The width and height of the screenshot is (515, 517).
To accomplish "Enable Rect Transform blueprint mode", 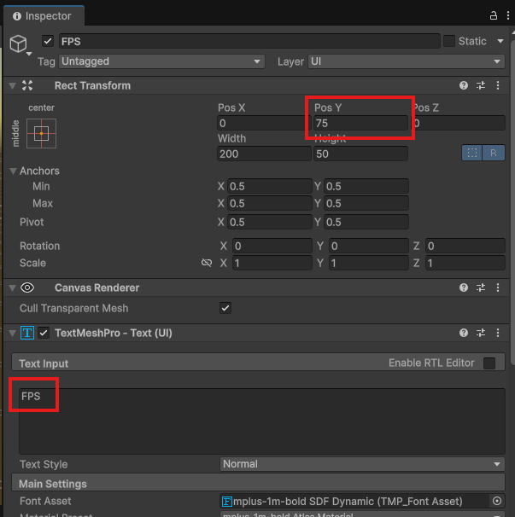I will tap(471, 153).
